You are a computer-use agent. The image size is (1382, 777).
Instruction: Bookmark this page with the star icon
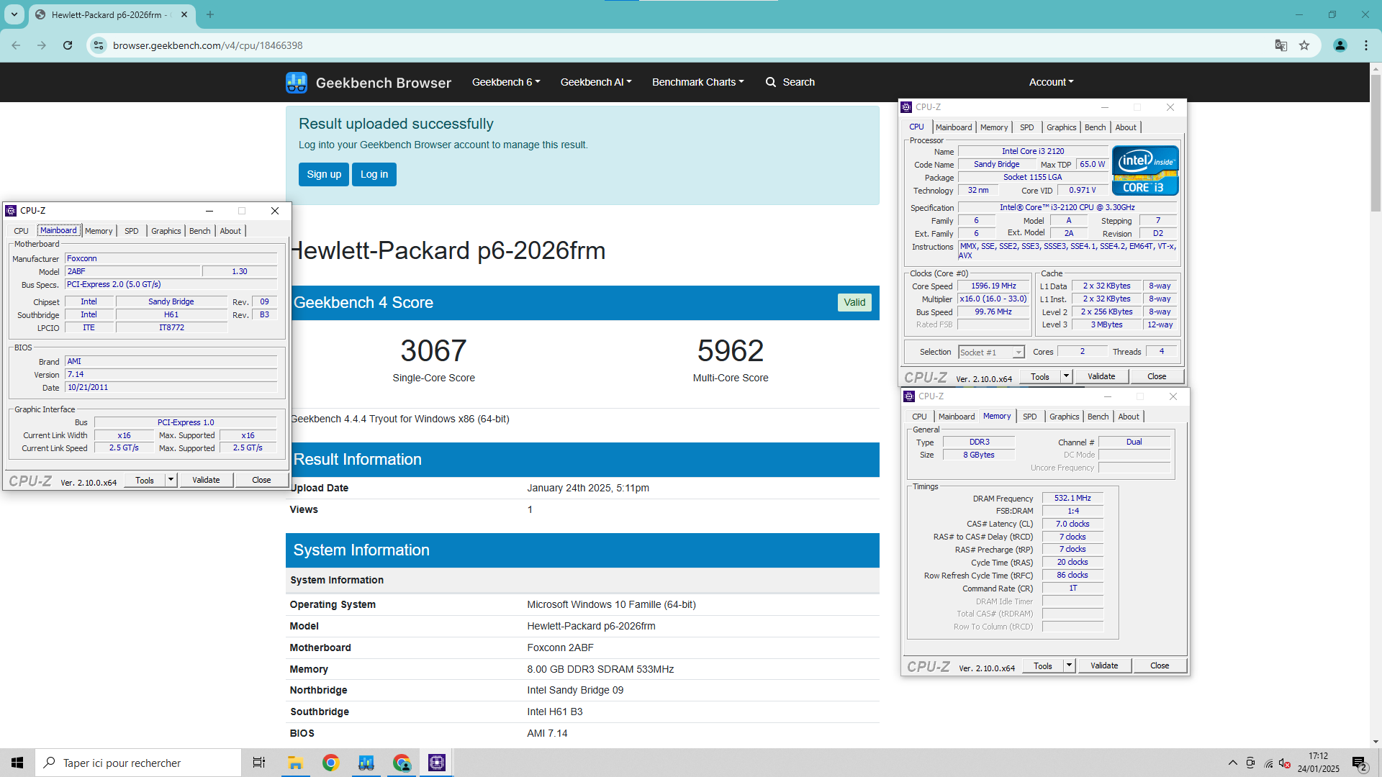click(x=1304, y=45)
